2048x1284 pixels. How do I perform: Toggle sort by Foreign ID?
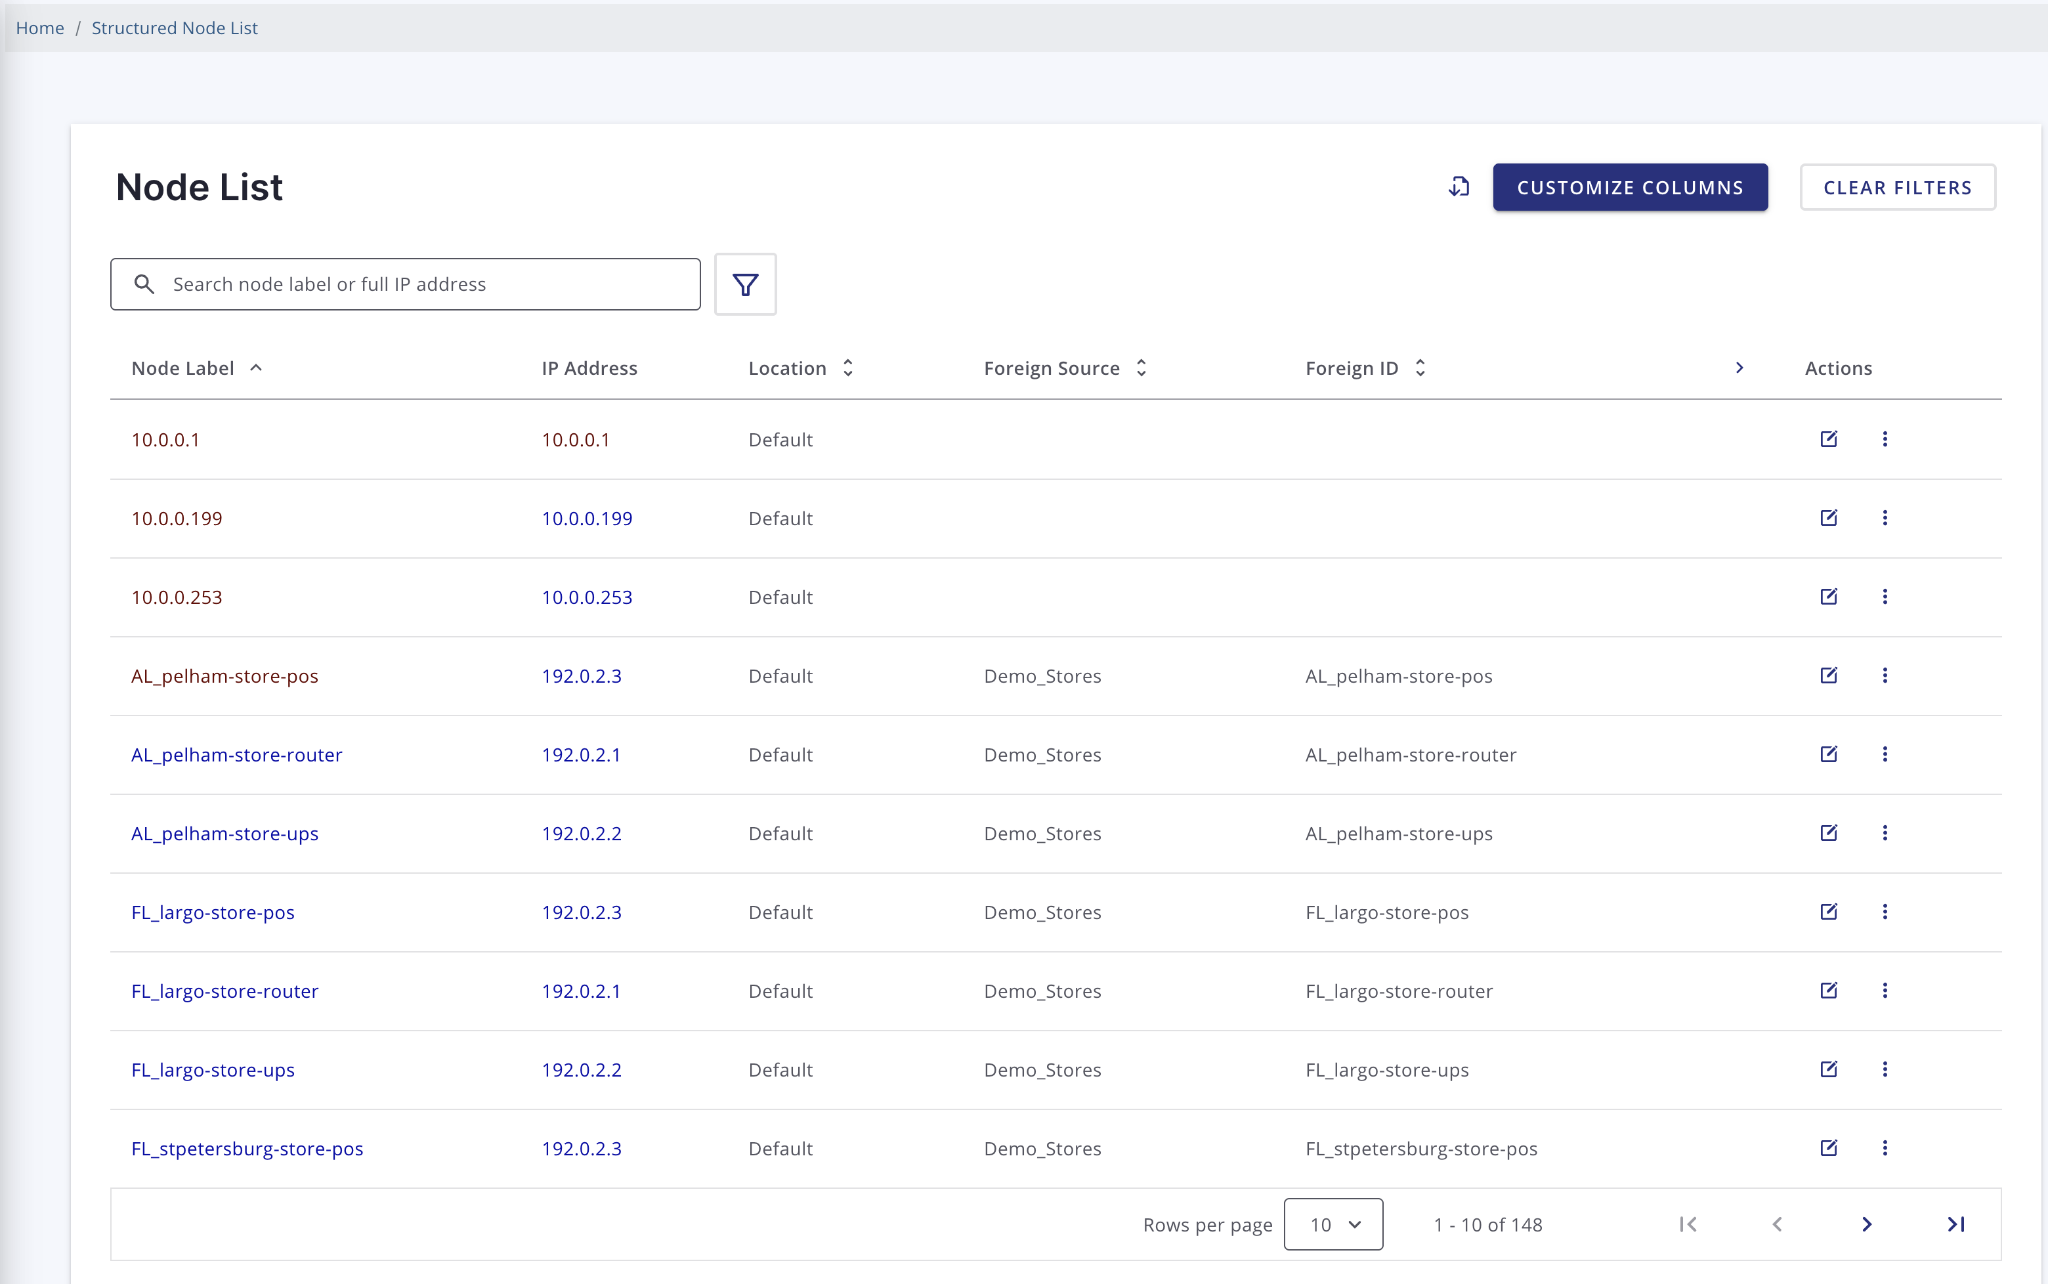(1419, 368)
